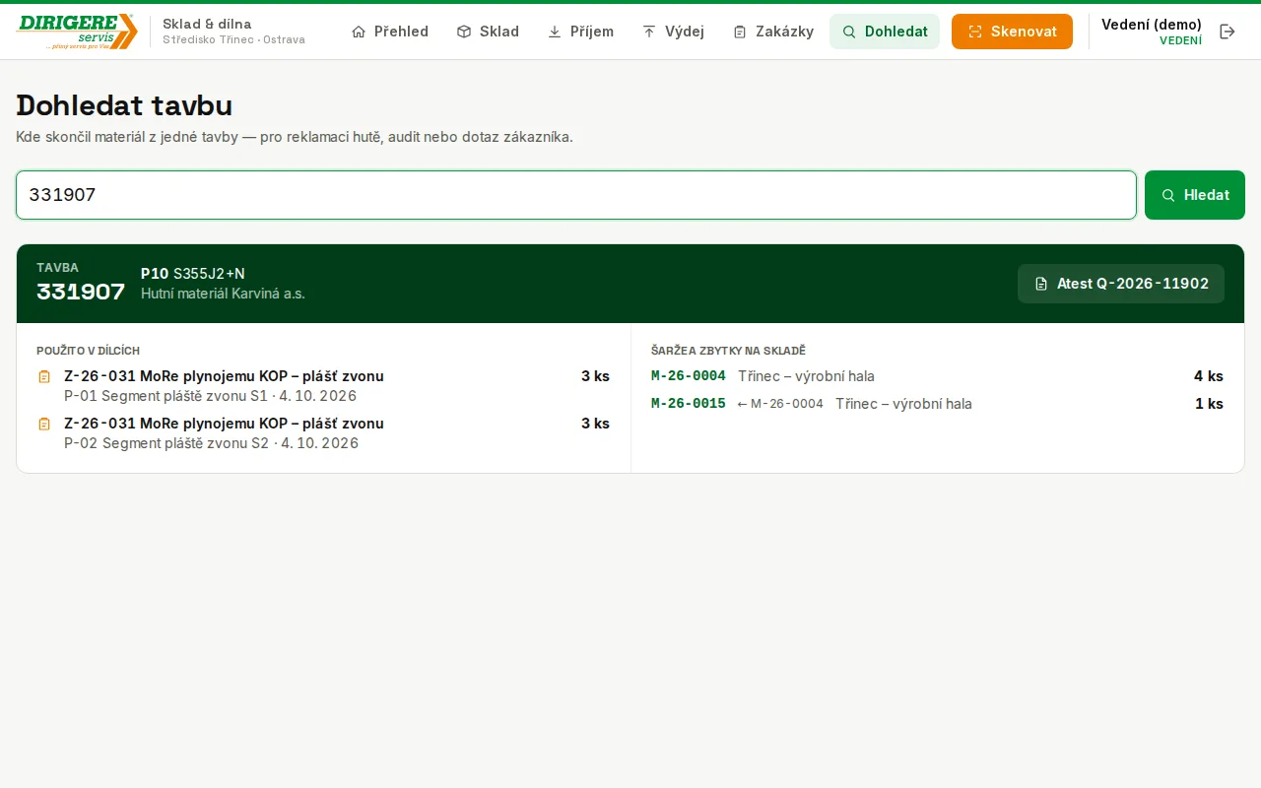Viewport: 1261px width, 788px height.
Task: Open batch M-26-0004 link
Action: [x=689, y=376]
